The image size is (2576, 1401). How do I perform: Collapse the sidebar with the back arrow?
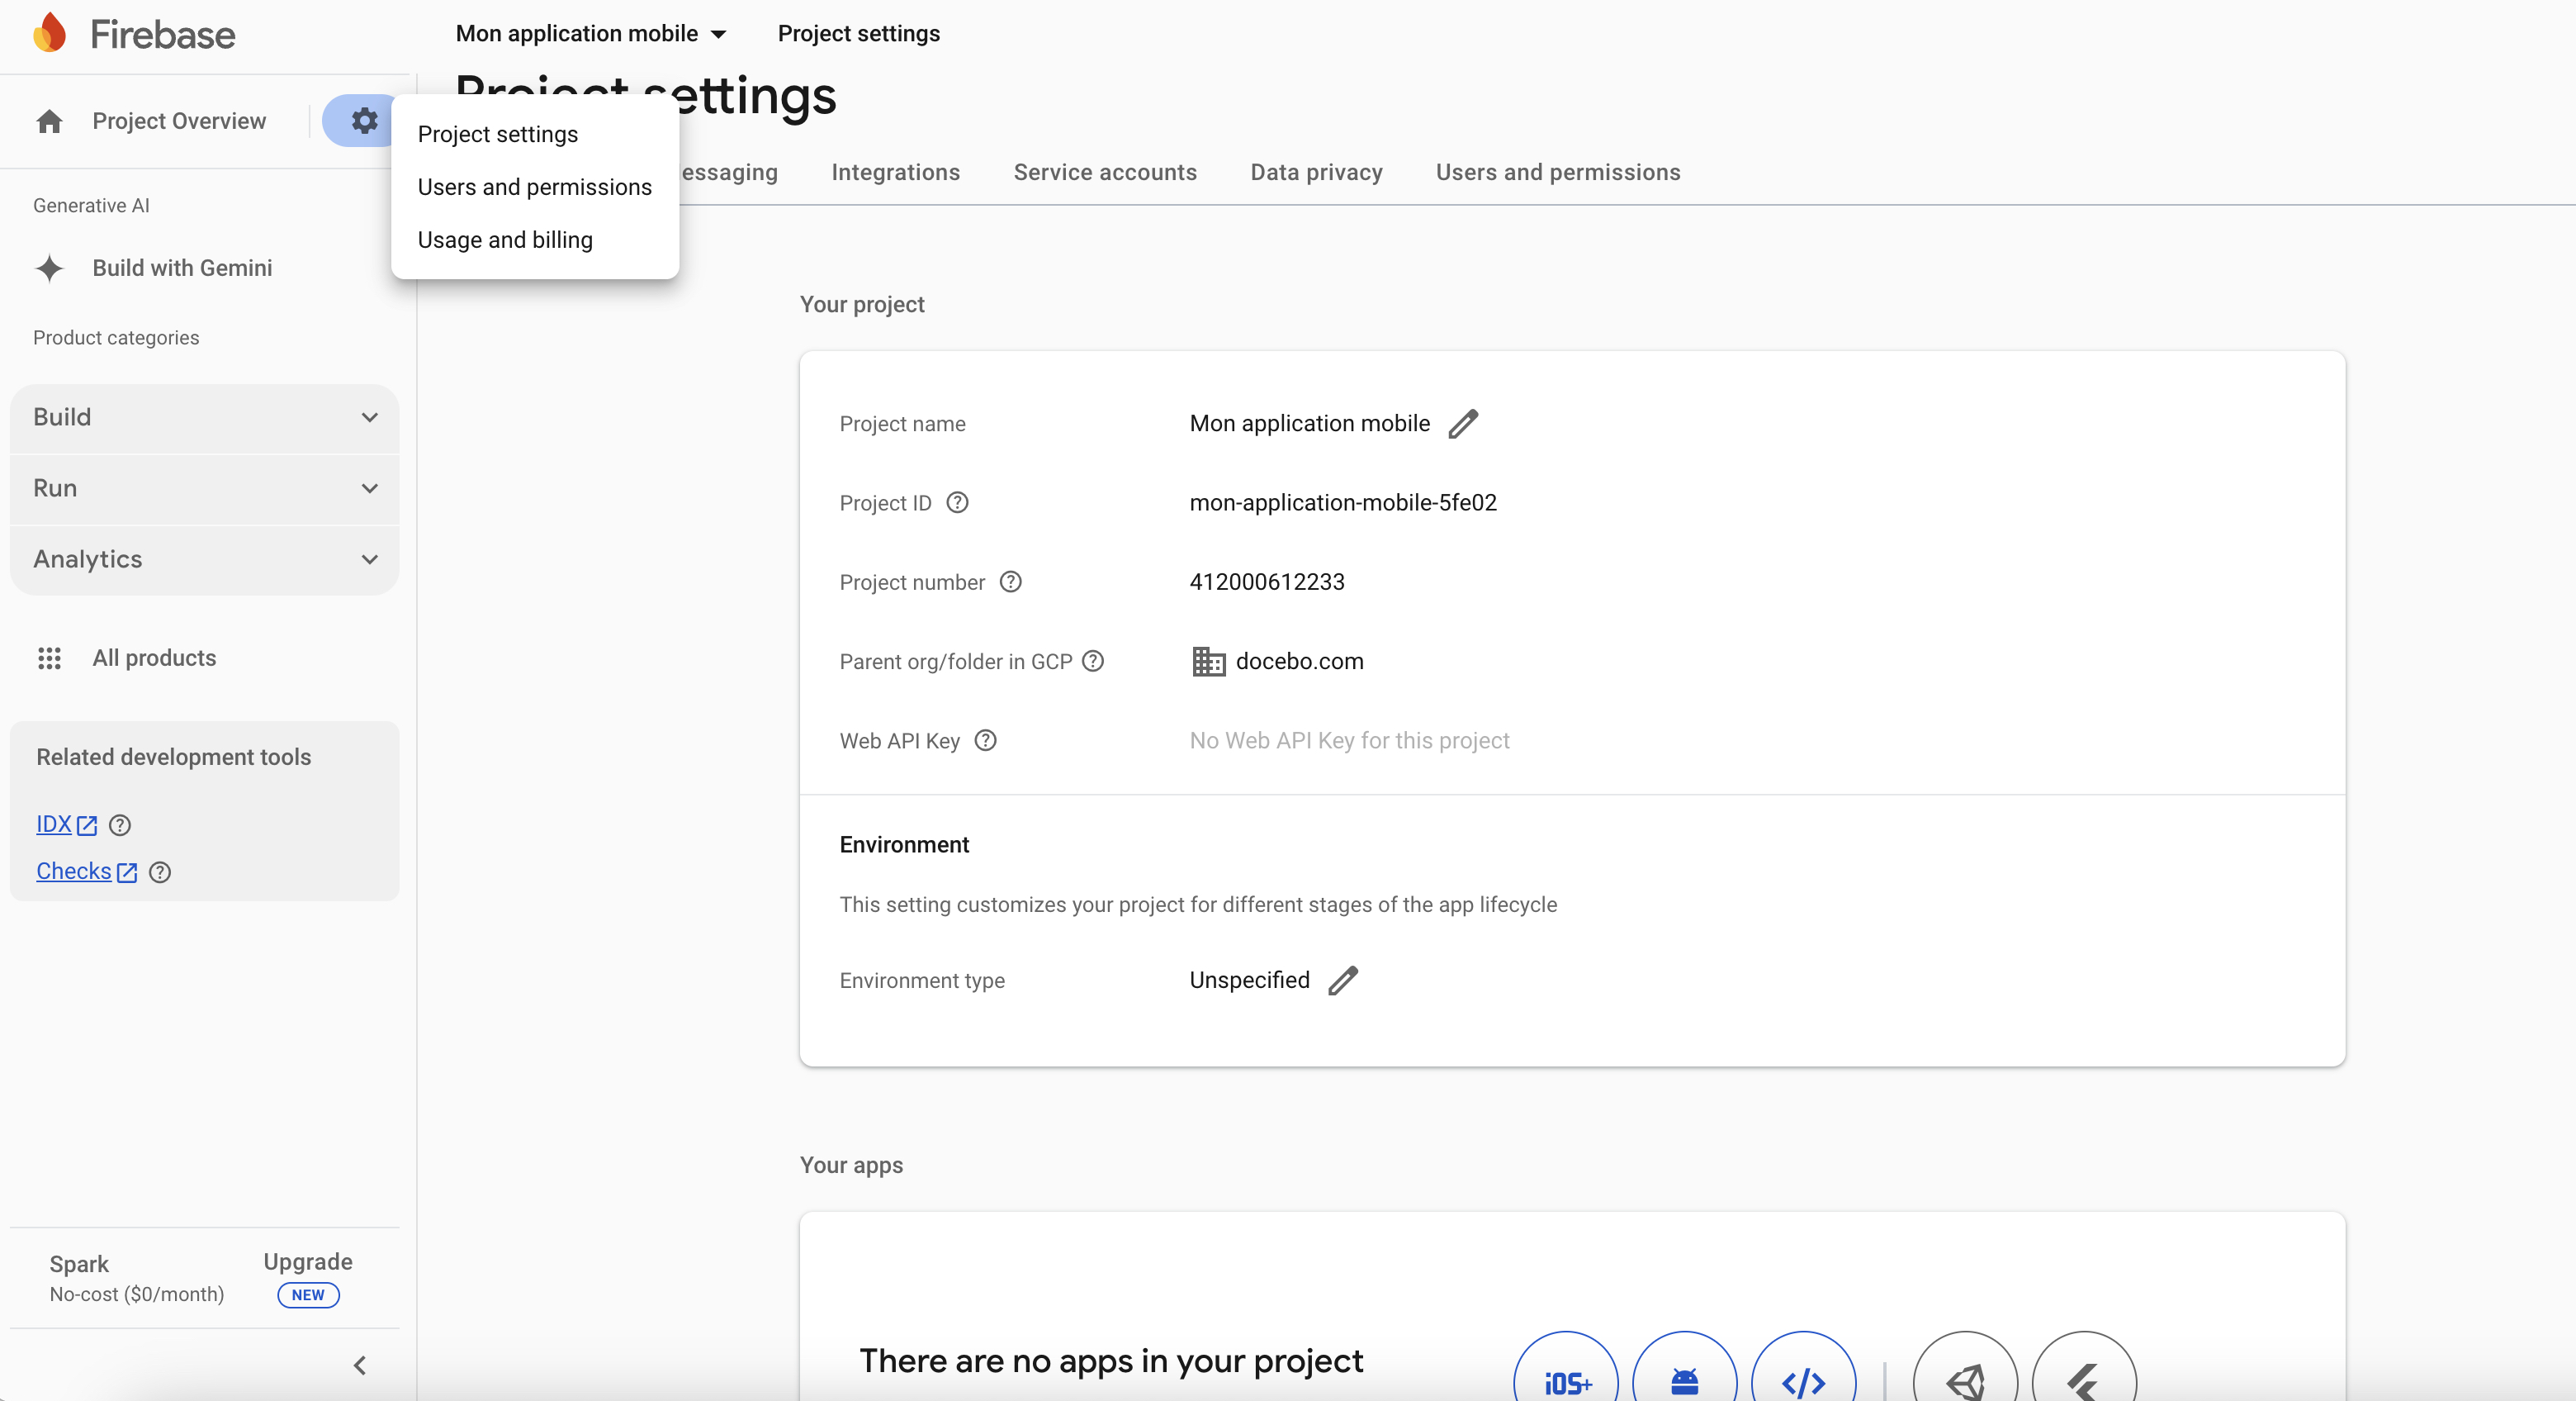pyautogui.click(x=360, y=1365)
